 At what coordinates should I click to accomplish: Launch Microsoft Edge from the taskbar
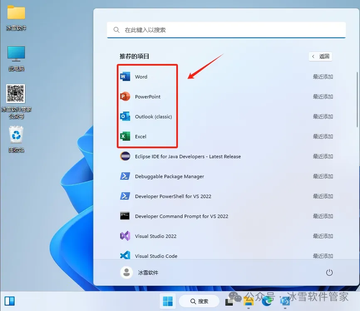[267, 301]
